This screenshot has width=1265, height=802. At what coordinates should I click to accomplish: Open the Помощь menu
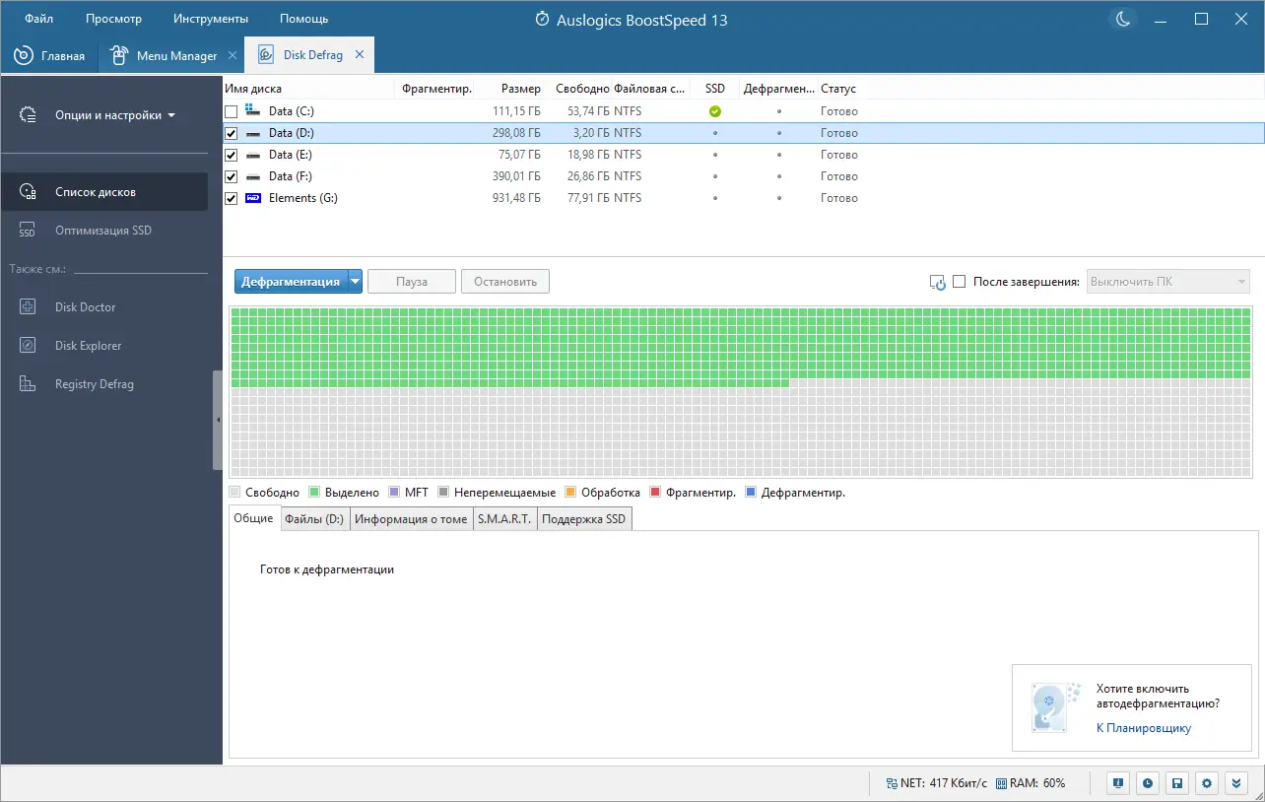[303, 19]
